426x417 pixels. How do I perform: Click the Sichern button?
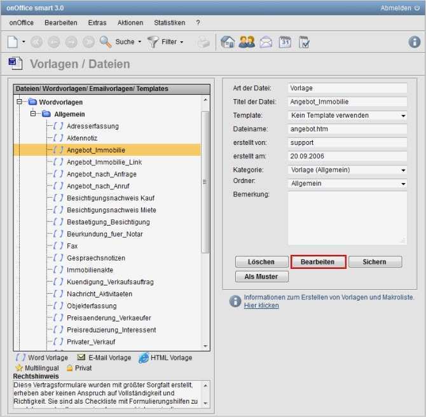[374, 262]
